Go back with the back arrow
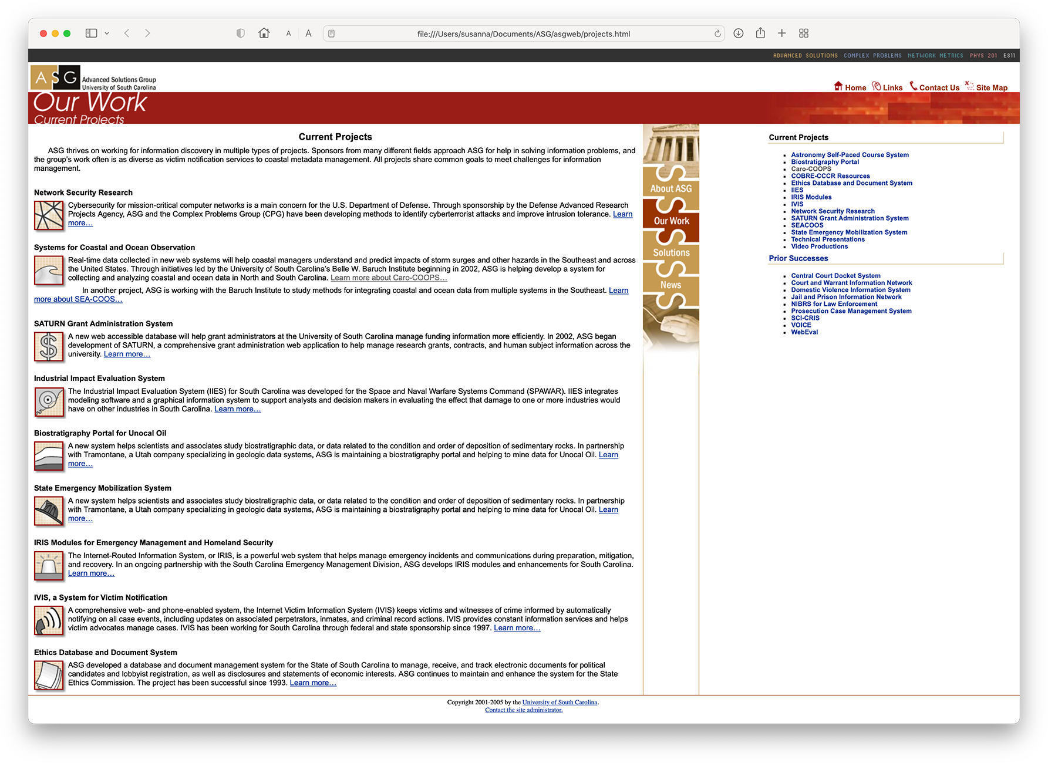Viewport: 1048px width, 763px height. [127, 33]
